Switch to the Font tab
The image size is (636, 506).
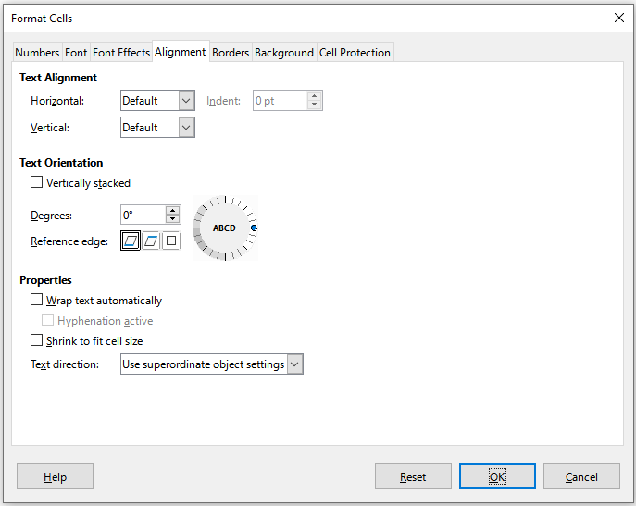click(76, 53)
